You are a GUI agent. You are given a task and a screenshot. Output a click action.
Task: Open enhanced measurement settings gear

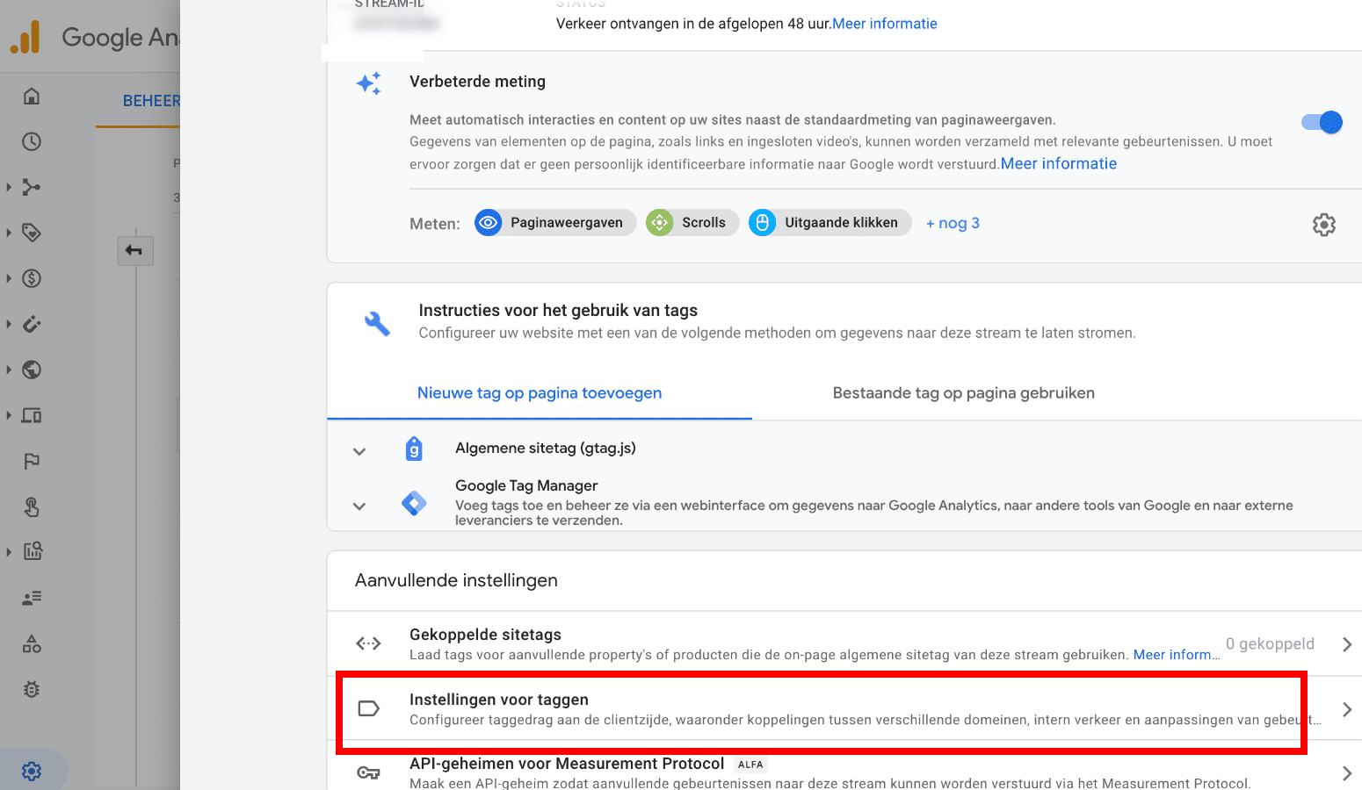pyautogui.click(x=1323, y=225)
